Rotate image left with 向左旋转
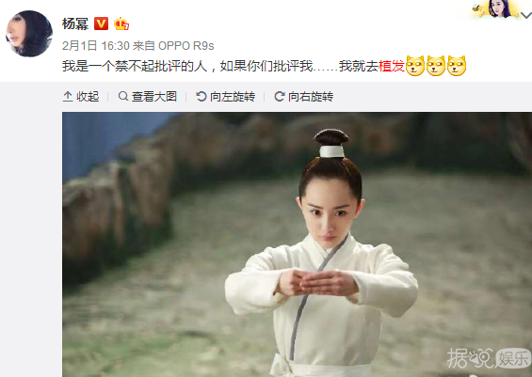 tap(226, 97)
